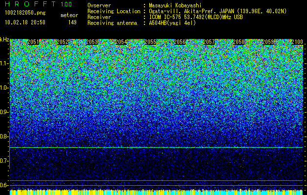Click the Receiving antenna label
The height and width of the screenshot is (195, 307).
(x=112, y=23)
